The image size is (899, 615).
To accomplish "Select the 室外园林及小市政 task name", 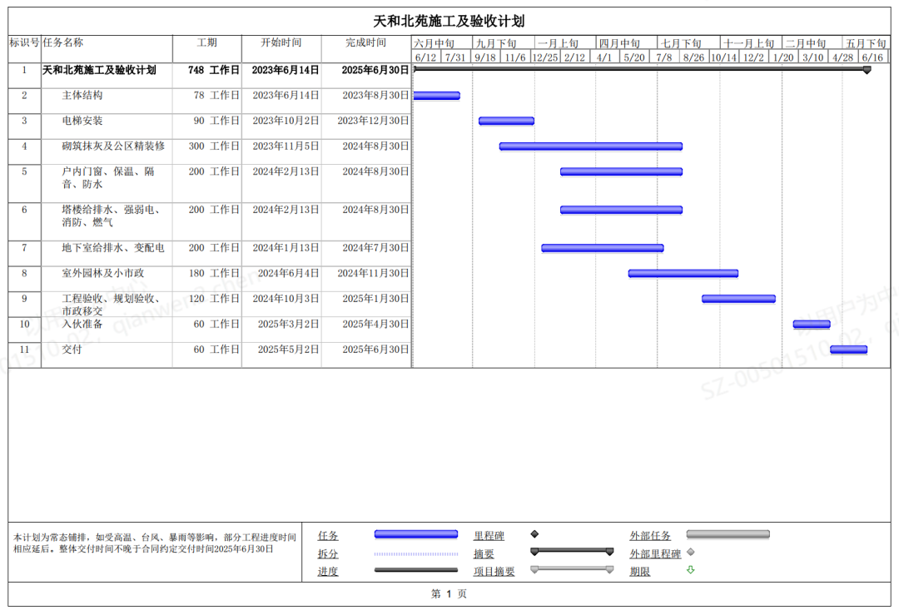I will click(102, 273).
